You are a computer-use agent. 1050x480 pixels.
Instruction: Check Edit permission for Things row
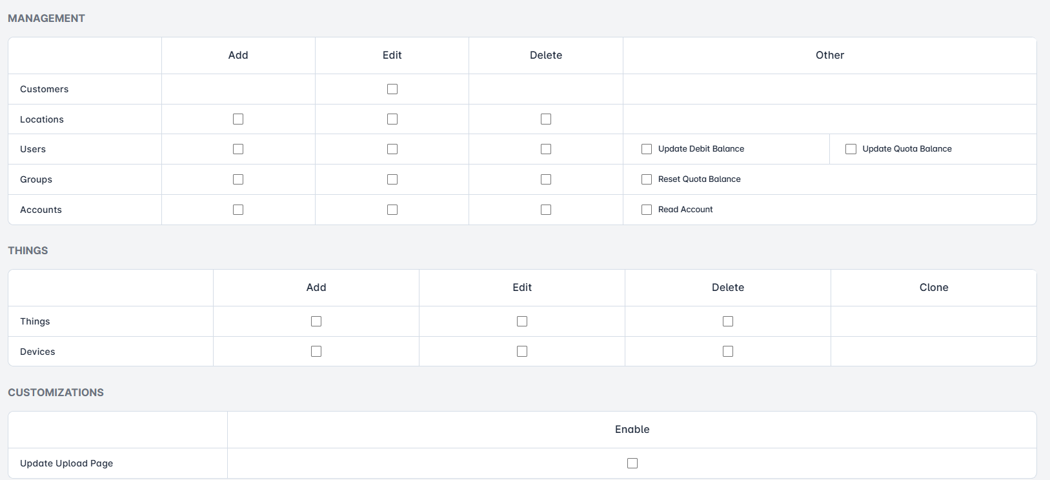click(x=522, y=321)
